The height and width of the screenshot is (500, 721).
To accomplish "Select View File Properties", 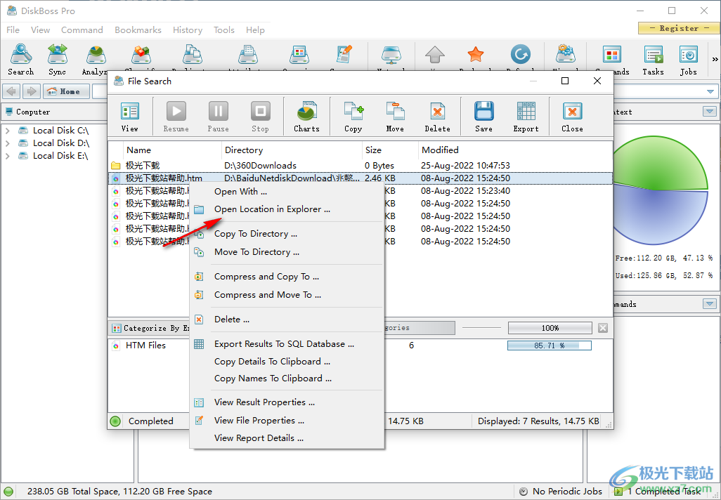I will tap(287, 421).
